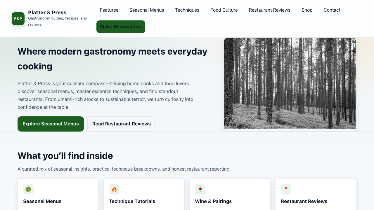Click the site tagline under Platter & Press
Viewport: 374px width, 210px height.
(58, 21)
